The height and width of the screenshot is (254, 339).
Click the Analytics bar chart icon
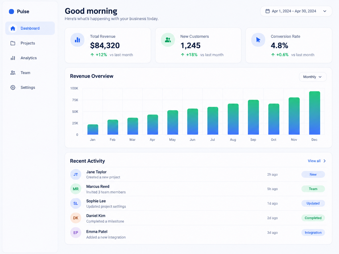[x=13, y=58]
